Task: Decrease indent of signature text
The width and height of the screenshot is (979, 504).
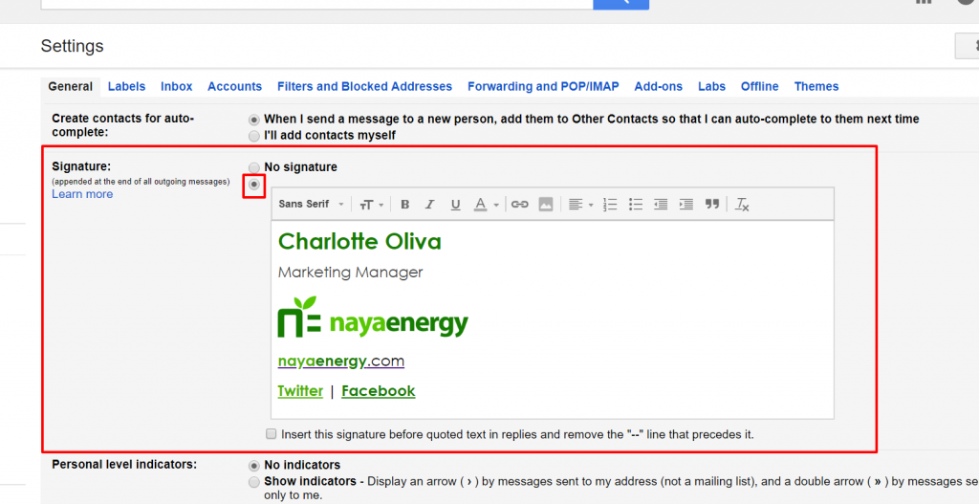Action: [x=661, y=205]
